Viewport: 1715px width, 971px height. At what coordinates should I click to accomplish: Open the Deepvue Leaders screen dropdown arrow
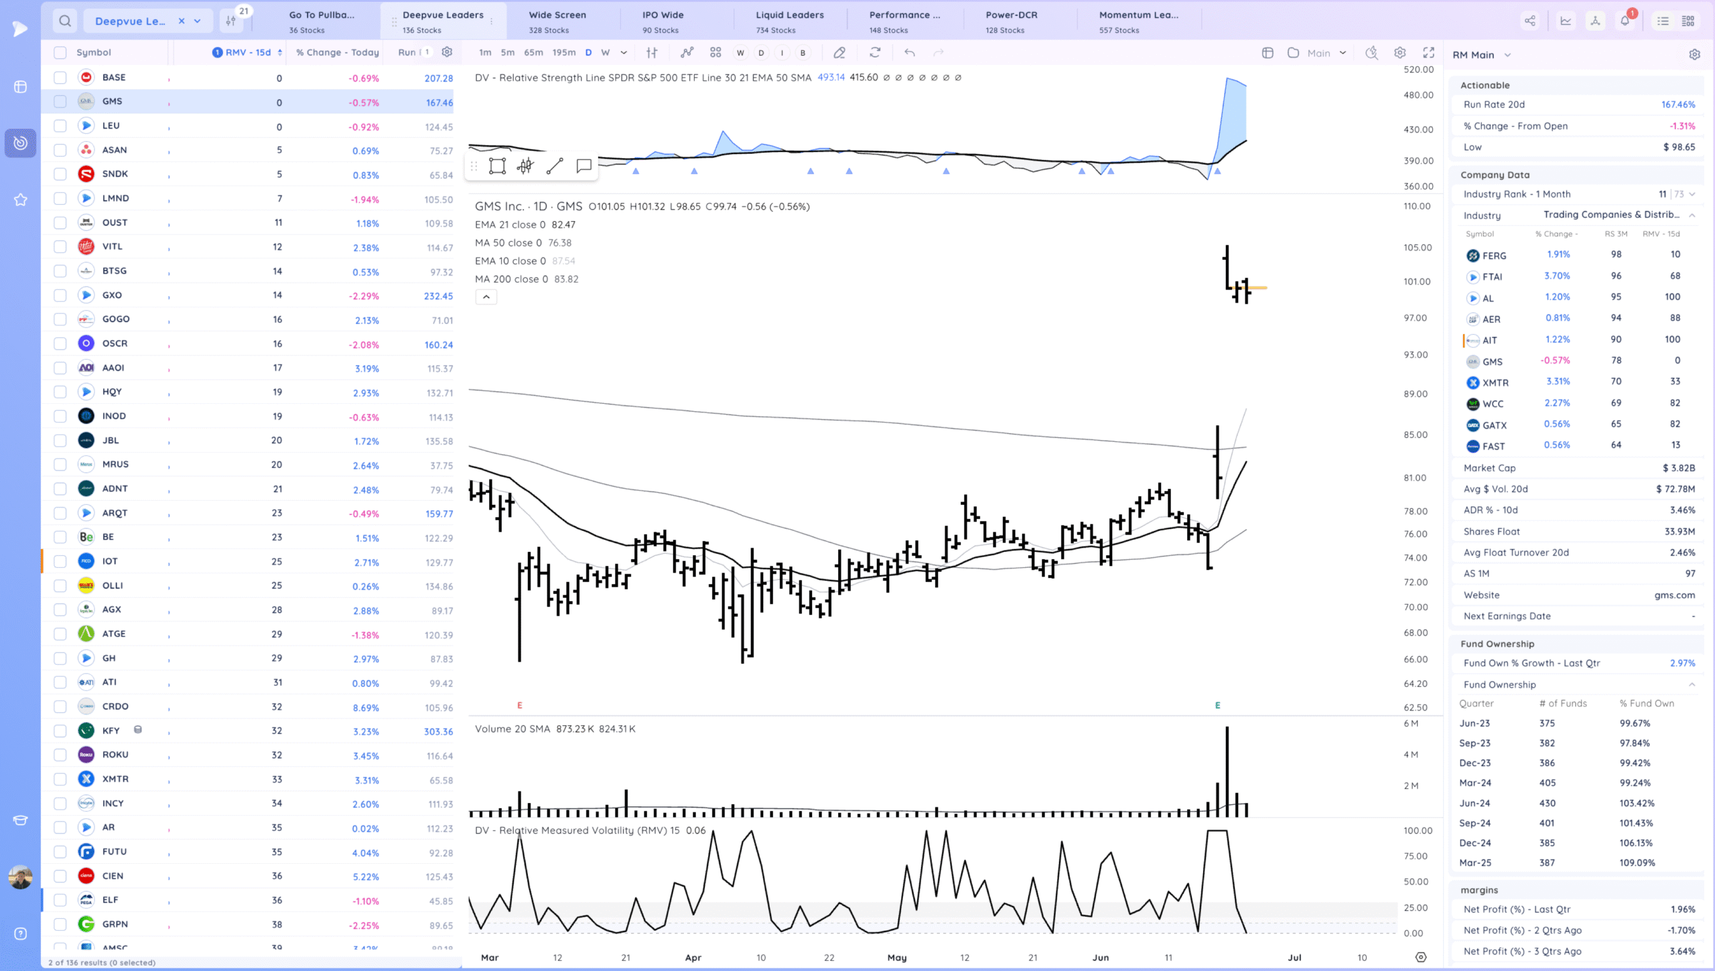198,21
